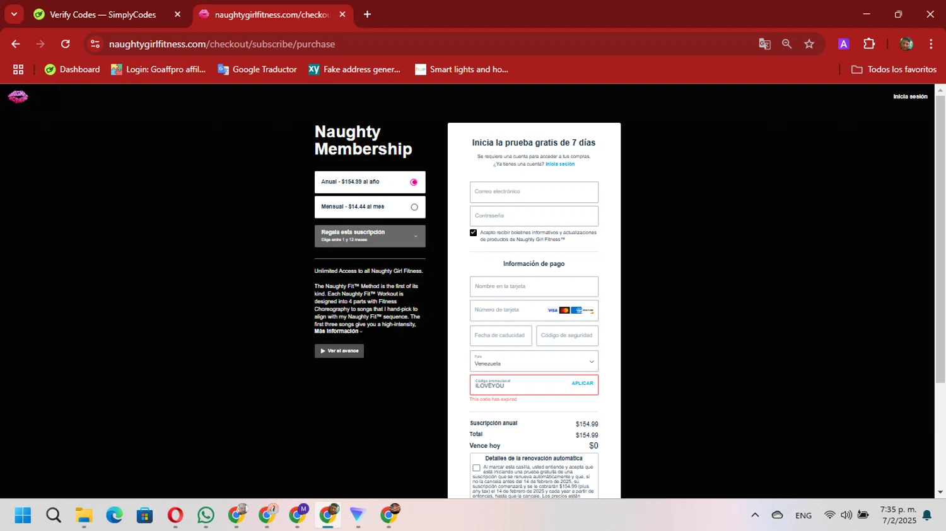Image resolution: width=946 pixels, height=531 pixels.
Task: Open the Google Traductor bookmark
Action: tap(257, 69)
